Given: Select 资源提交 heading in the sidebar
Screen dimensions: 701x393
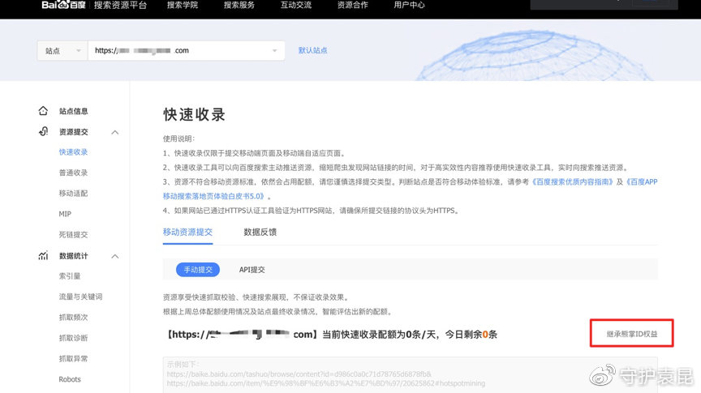Looking at the screenshot, I should (x=73, y=132).
